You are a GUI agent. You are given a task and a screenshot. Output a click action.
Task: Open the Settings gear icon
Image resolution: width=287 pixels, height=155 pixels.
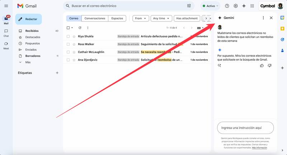point(236,6)
